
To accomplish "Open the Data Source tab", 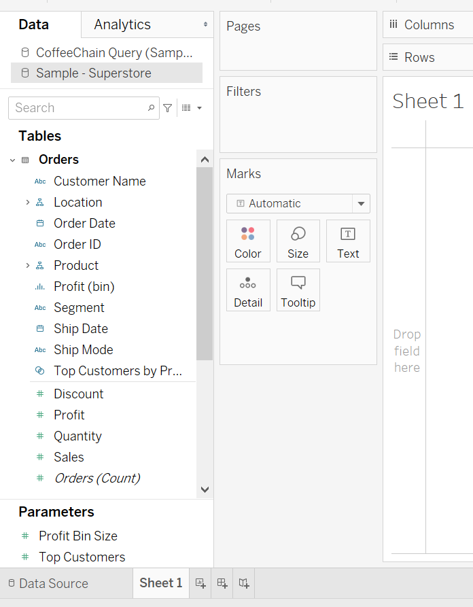I will coord(48,583).
